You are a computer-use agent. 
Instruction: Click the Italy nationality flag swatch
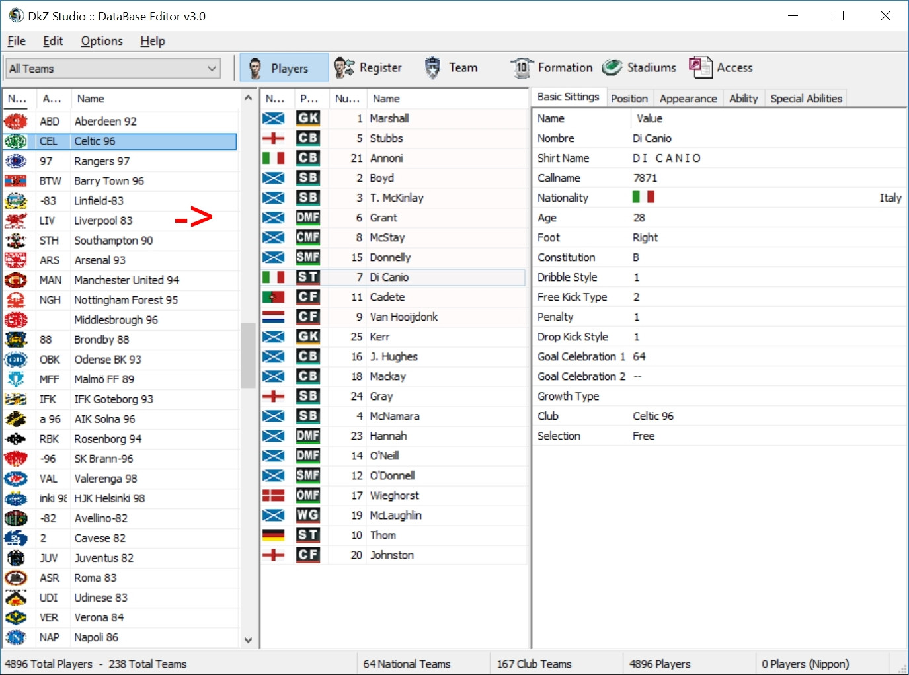[x=643, y=197]
